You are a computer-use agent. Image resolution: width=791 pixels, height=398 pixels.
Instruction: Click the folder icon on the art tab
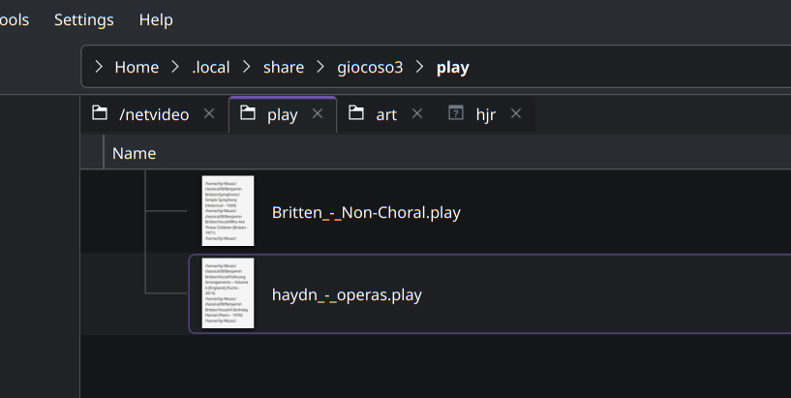pyautogui.click(x=356, y=113)
